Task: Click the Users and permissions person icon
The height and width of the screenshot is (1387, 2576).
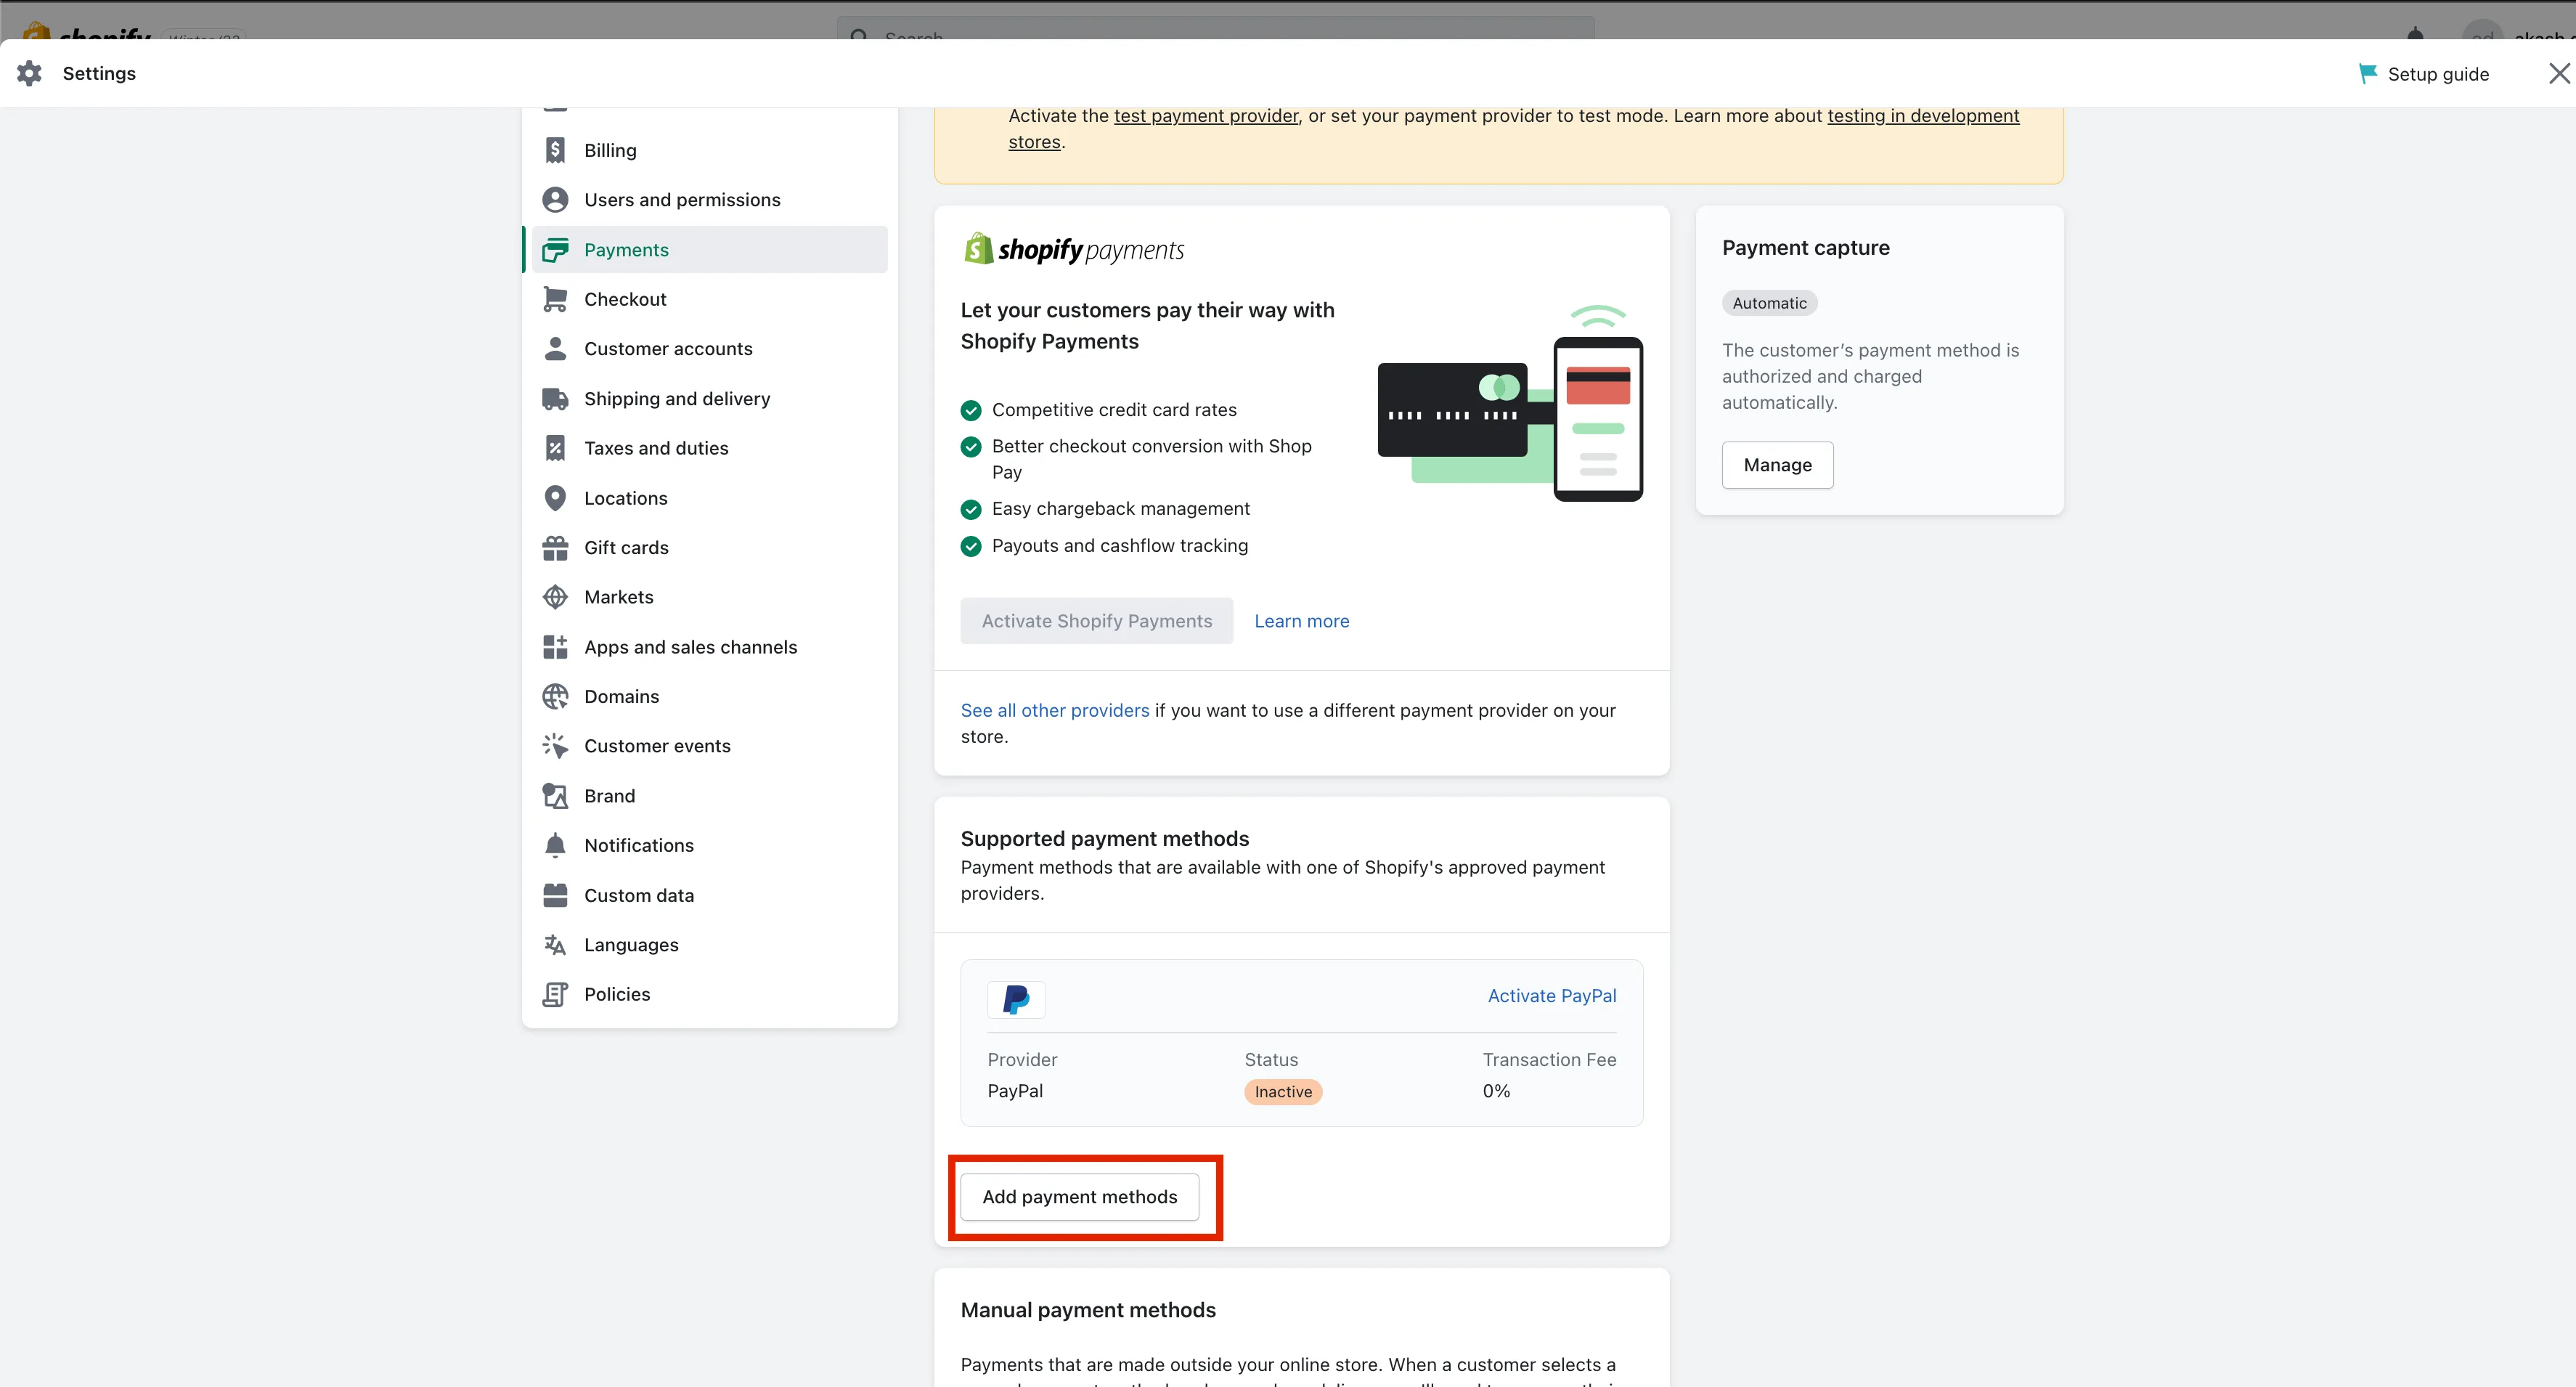Action: click(x=555, y=200)
